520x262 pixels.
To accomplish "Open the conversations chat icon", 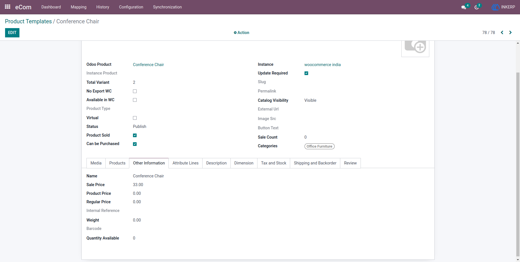I will [x=464, y=7].
